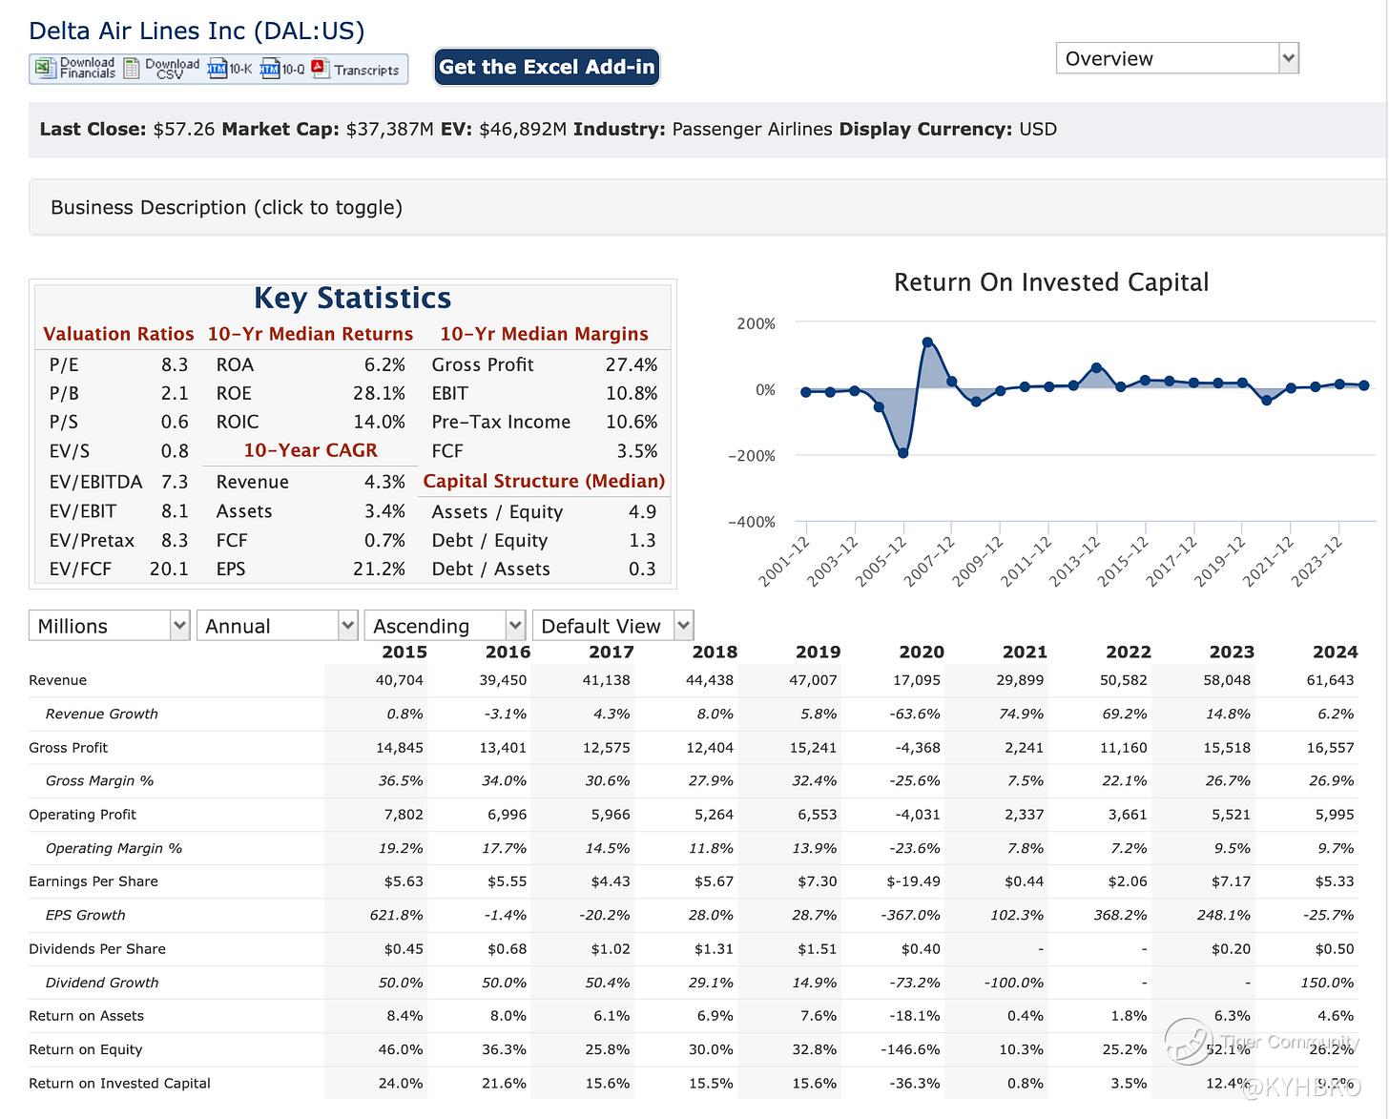This screenshot has width=1389, height=1119.
Task: Open the Annual period dropdown
Action: 277,626
